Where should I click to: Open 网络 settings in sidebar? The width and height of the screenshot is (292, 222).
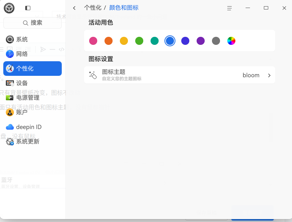tap(33, 54)
